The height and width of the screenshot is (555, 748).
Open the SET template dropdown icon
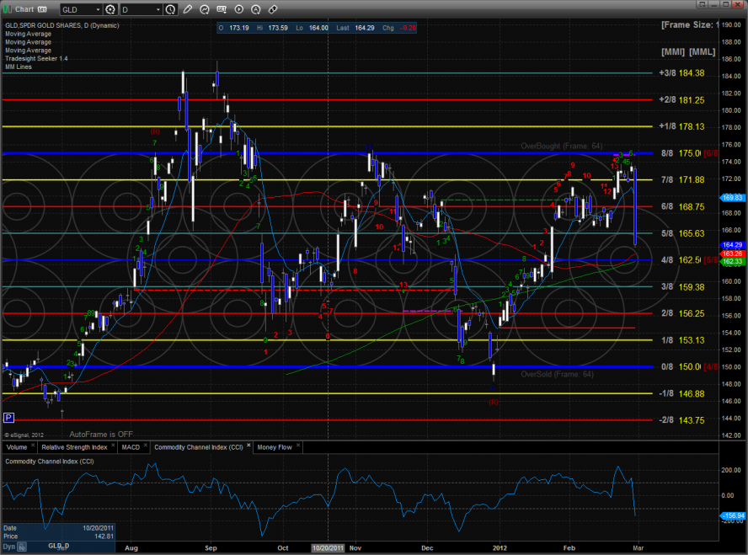[222, 10]
